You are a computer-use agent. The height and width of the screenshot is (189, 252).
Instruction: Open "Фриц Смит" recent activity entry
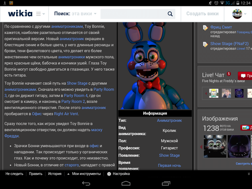click(221, 27)
